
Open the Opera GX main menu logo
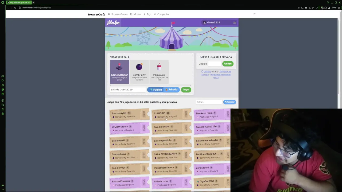3,2
